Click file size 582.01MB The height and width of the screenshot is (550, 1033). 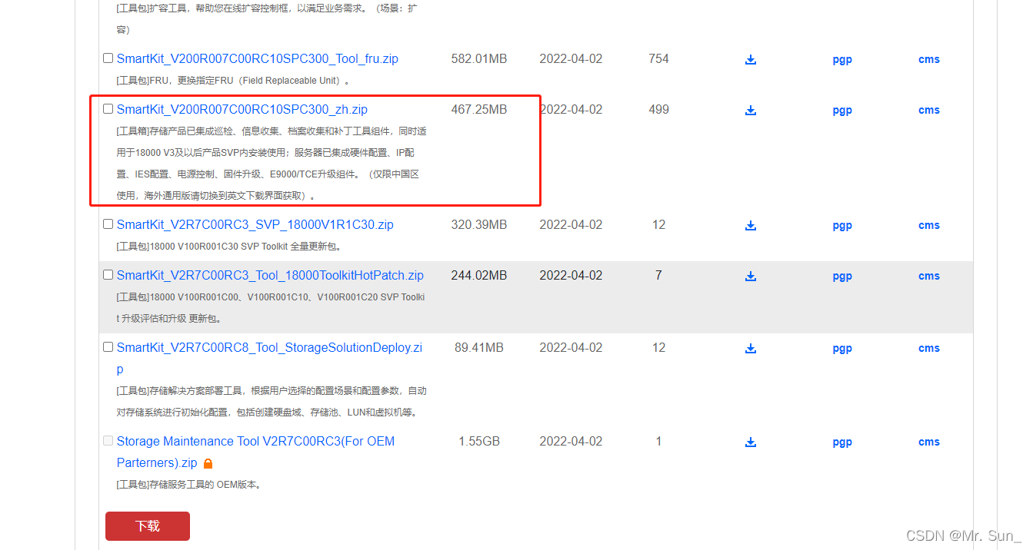tap(479, 59)
